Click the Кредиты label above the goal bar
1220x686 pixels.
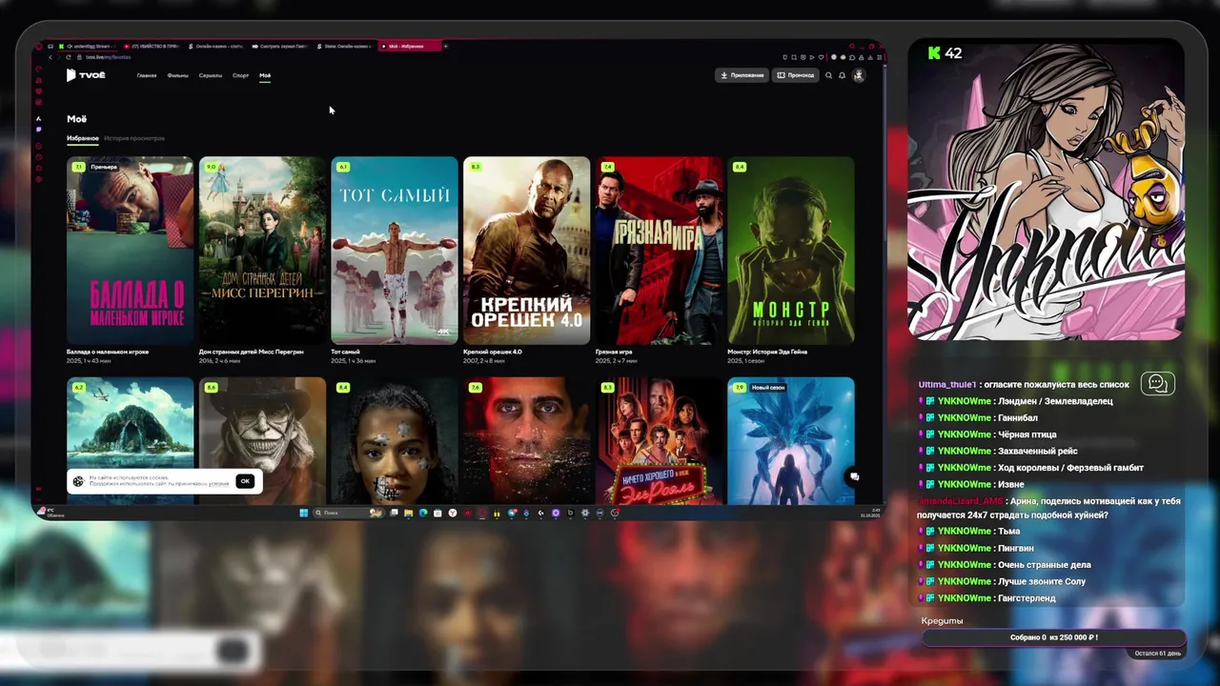tap(942, 621)
